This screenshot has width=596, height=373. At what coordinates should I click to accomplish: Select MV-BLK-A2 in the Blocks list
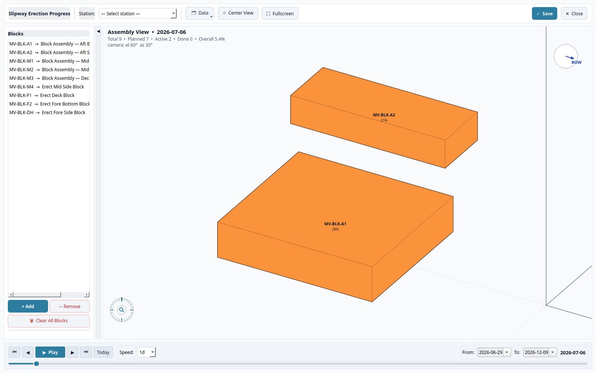click(x=49, y=53)
